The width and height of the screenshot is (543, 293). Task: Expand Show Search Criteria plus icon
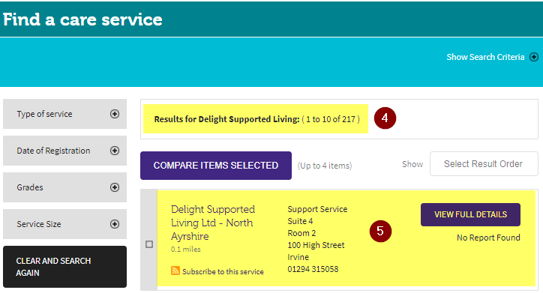[x=534, y=57]
